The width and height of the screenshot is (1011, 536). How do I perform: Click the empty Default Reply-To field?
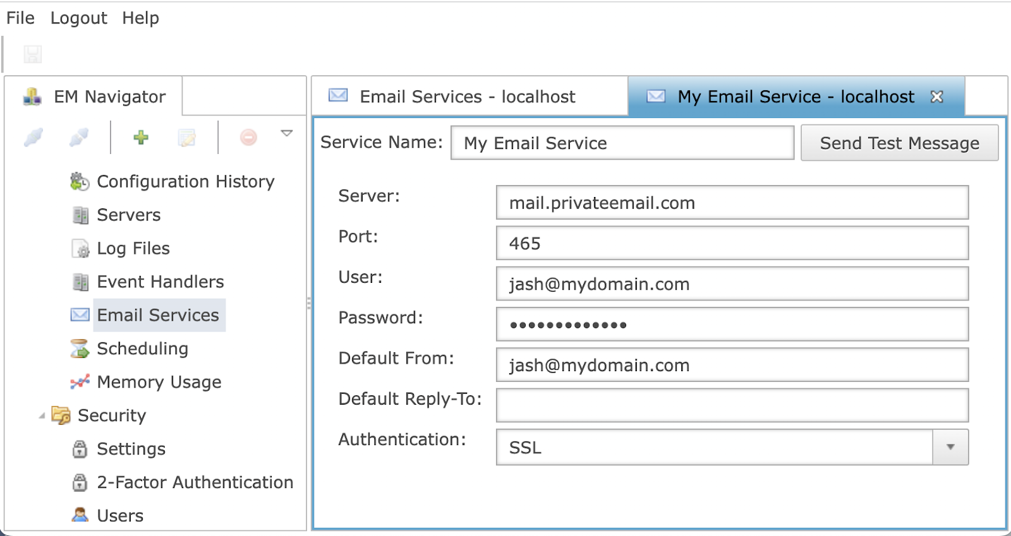coord(732,405)
